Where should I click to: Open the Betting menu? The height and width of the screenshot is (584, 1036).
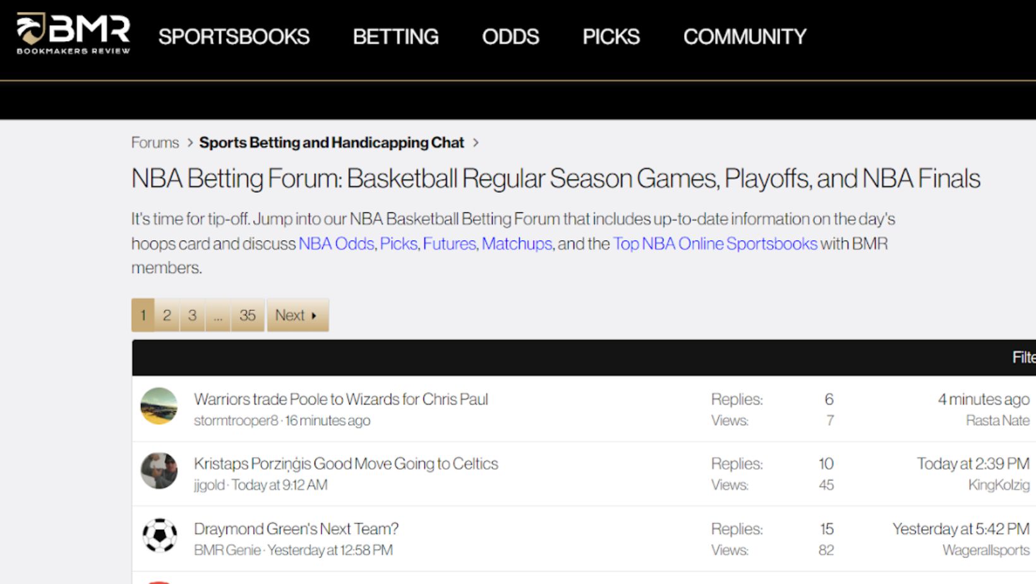[395, 37]
